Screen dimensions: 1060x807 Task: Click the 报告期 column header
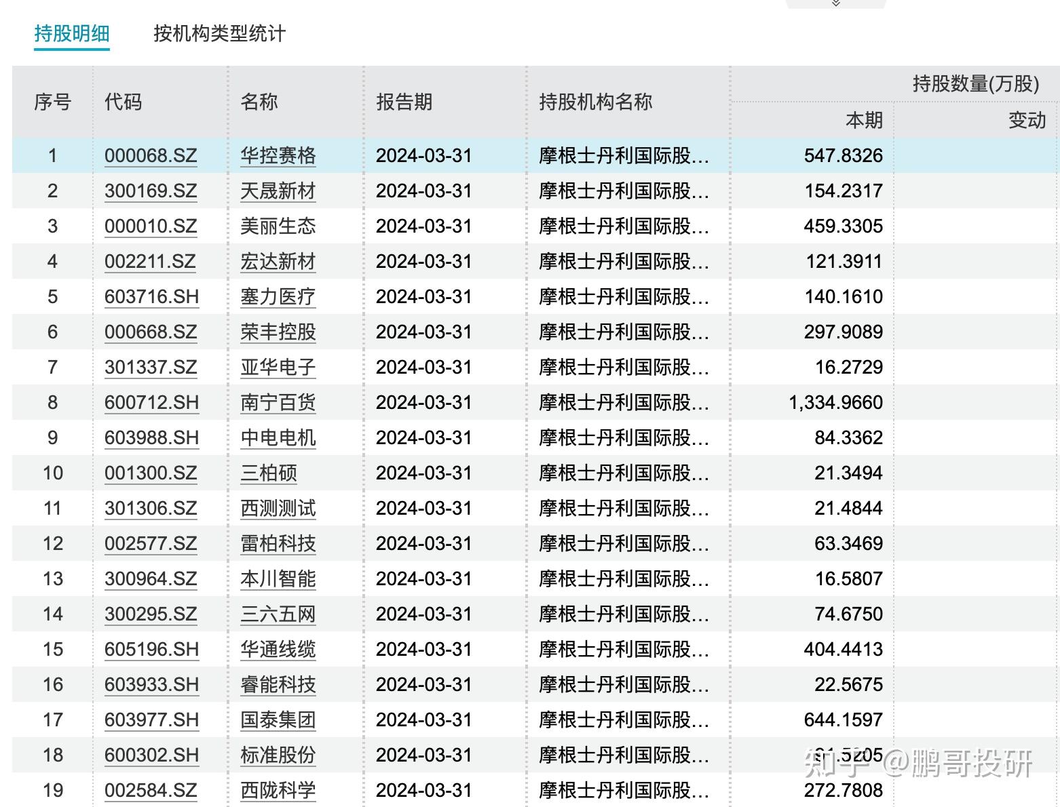404,102
